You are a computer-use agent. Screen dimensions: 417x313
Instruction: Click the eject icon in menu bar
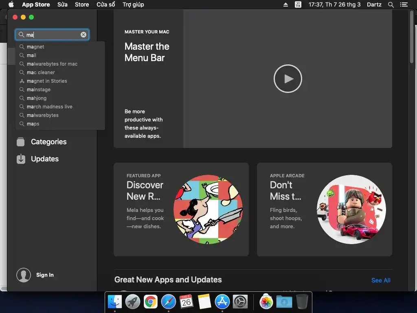coord(285,4)
